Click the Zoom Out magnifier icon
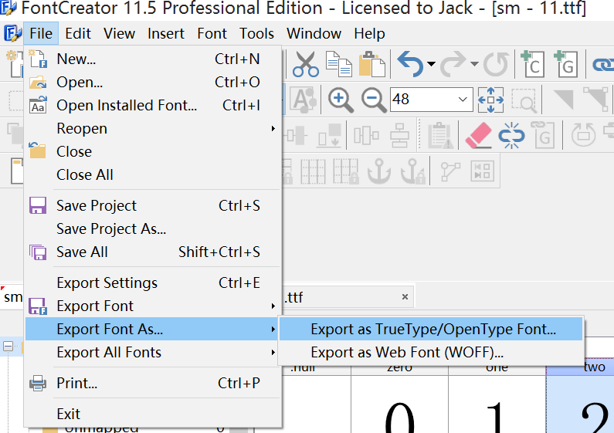The width and height of the screenshot is (614, 433). pos(374,100)
